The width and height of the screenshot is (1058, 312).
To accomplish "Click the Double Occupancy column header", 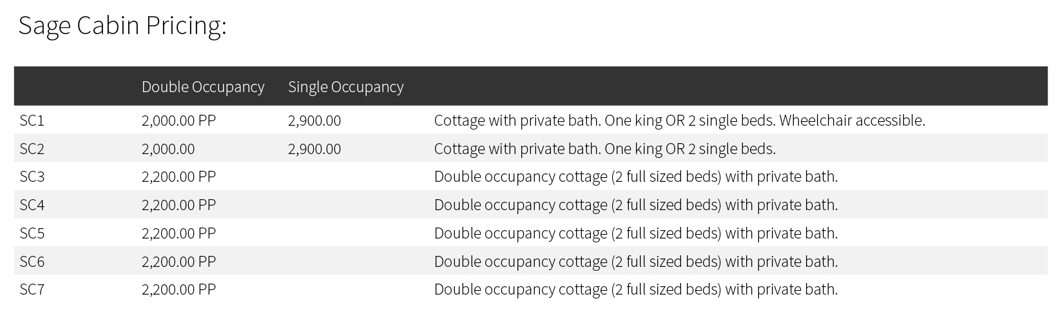I will [203, 87].
